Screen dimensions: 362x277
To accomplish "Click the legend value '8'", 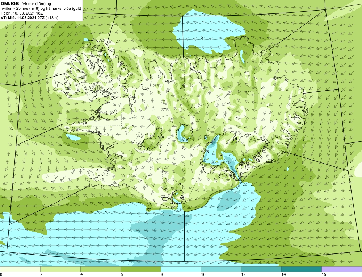I will (x=162, y=274).
